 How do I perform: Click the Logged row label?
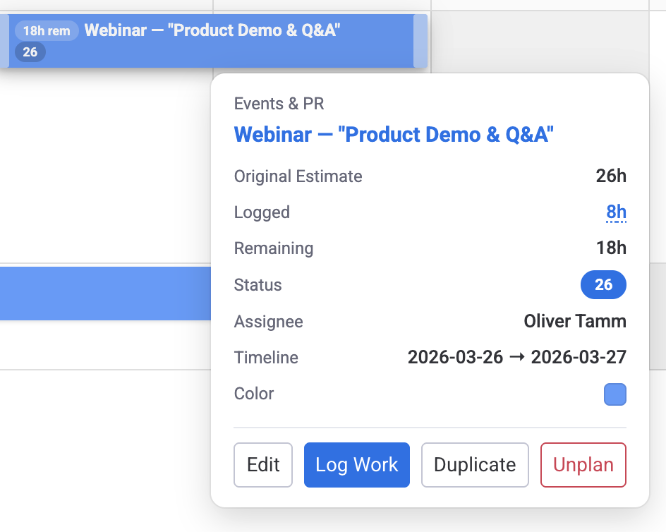[x=262, y=212]
